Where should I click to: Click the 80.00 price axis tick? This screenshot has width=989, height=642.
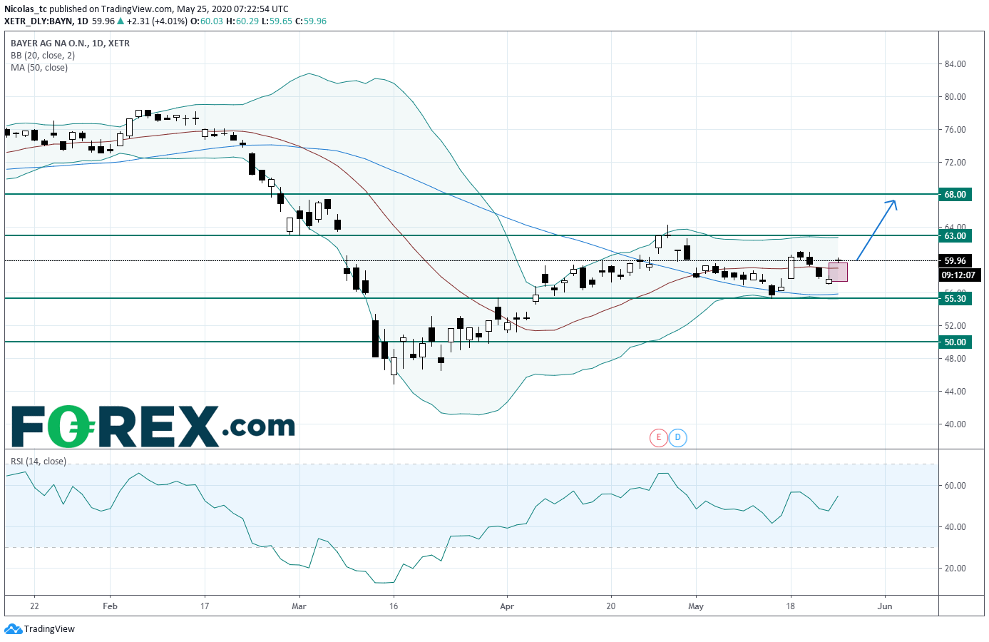pyautogui.click(x=955, y=97)
